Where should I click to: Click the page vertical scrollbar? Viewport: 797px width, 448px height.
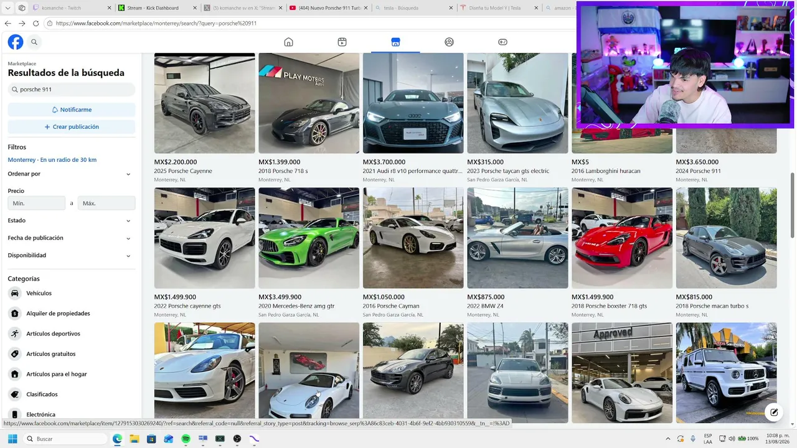coord(792,205)
